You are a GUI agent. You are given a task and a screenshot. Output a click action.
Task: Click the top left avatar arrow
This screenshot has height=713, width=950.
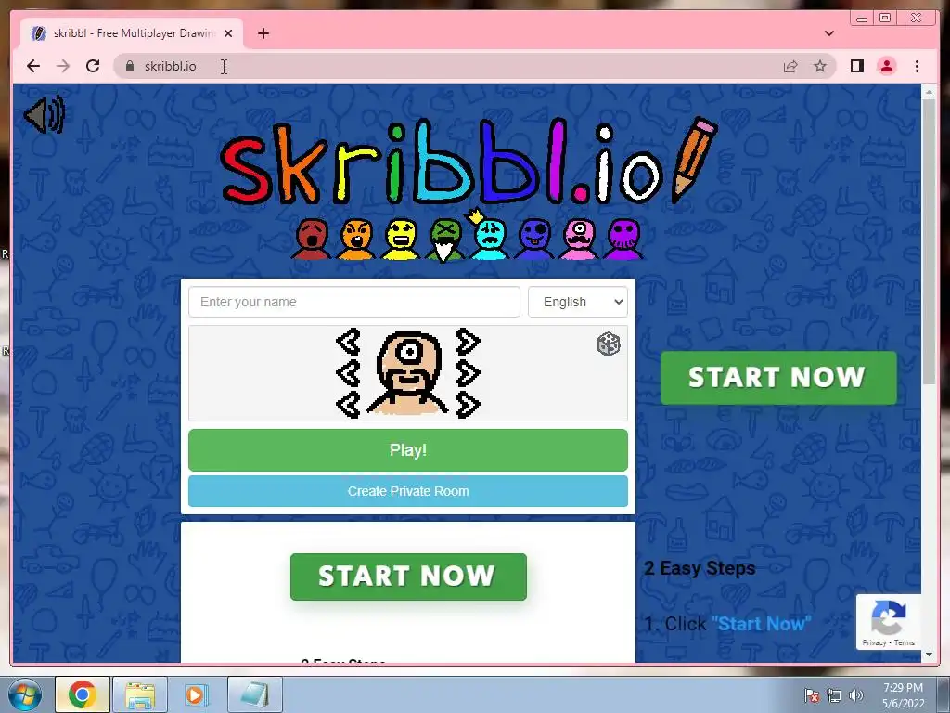tap(349, 342)
